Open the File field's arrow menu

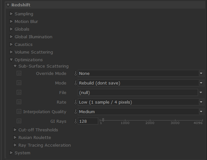[x=201, y=93]
